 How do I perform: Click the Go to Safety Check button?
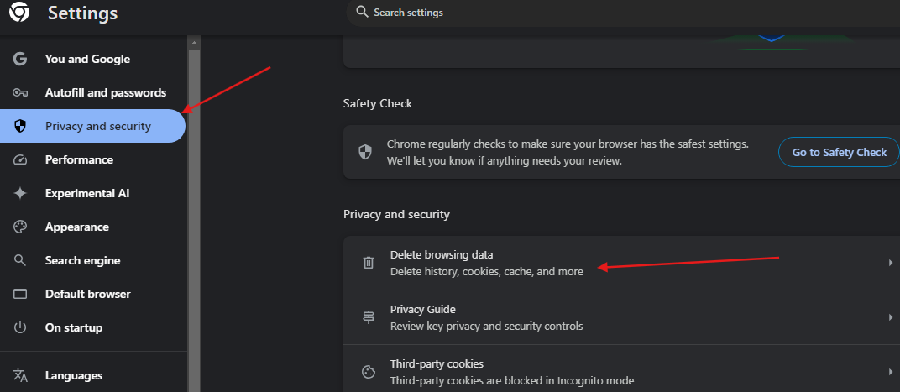840,152
